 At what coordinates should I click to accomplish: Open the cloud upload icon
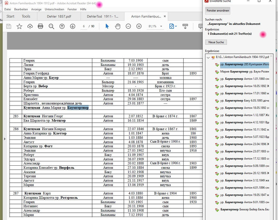30,26
